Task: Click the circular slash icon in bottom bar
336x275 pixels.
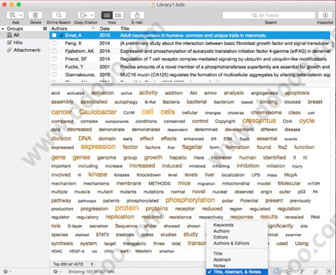Action: coord(289,271)
